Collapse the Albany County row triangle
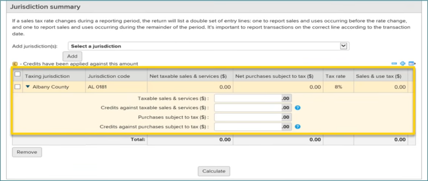 (x=28, y=87)
